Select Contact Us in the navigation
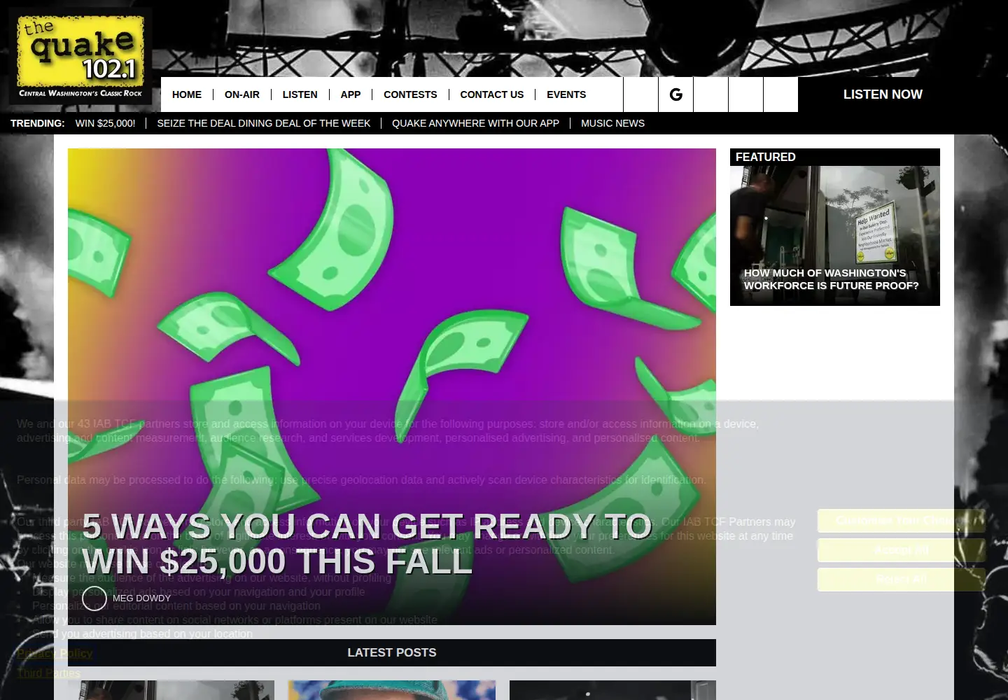1008x700 pixels. tap(492, 94)
